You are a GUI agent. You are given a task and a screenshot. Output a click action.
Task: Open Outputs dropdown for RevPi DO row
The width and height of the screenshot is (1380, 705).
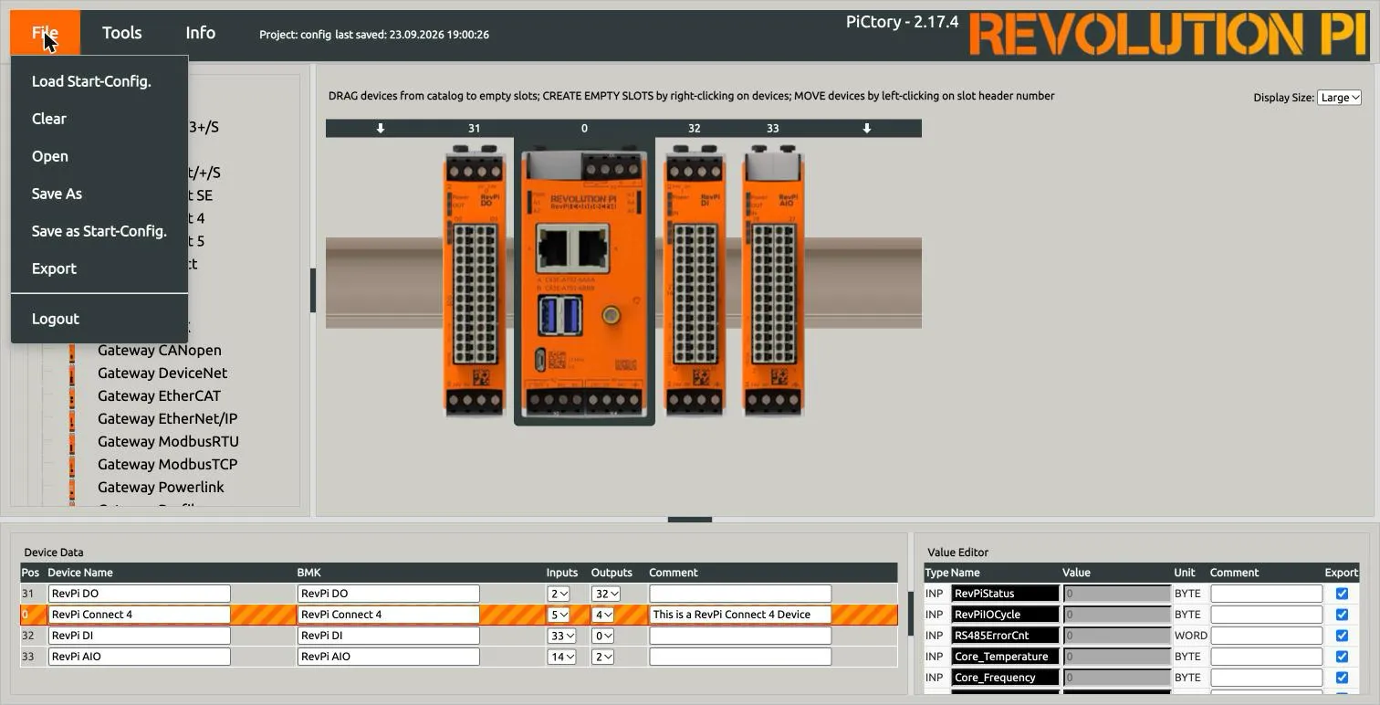pyautogui.click(x=606, y=594)
